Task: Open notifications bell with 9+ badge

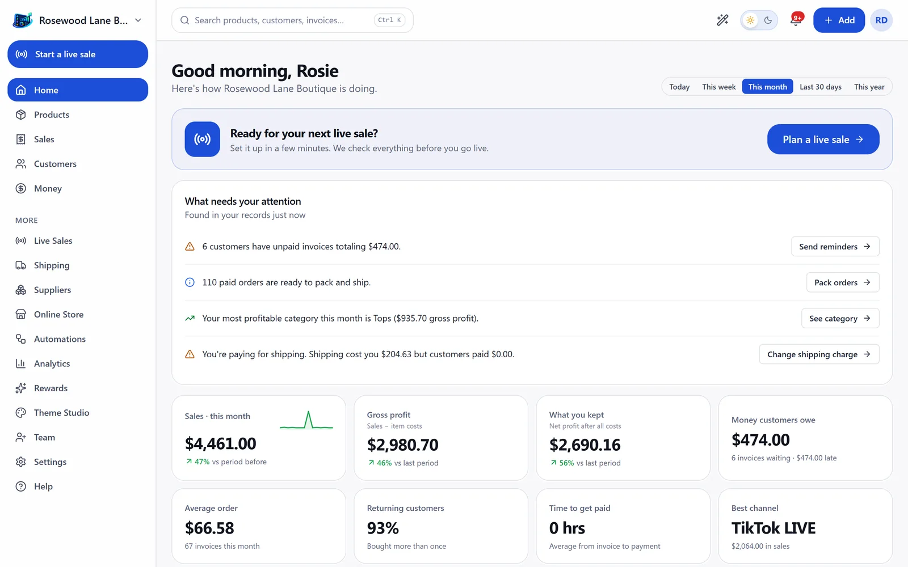Action: [x=796, y=20]
